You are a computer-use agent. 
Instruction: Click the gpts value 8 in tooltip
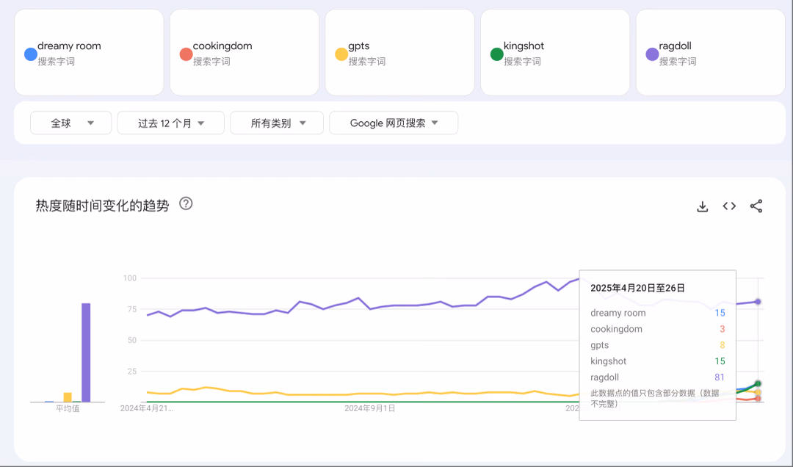[x=723, y=345]
